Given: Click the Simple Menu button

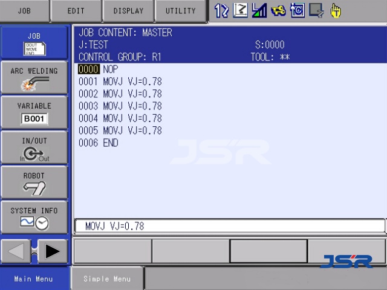Looking at the screenshot, I should [x=107, y=279].
